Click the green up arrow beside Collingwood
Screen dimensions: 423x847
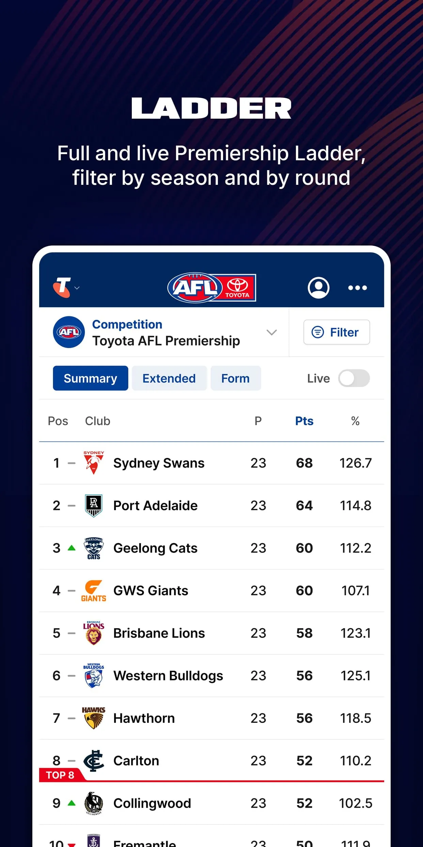[x=72, y=803]
